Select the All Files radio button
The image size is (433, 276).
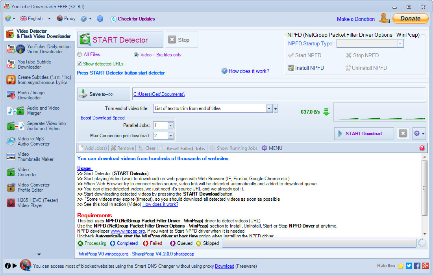tap(80, 55)
